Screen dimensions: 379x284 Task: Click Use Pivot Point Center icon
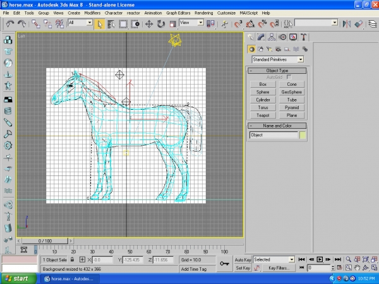(210, 24)
